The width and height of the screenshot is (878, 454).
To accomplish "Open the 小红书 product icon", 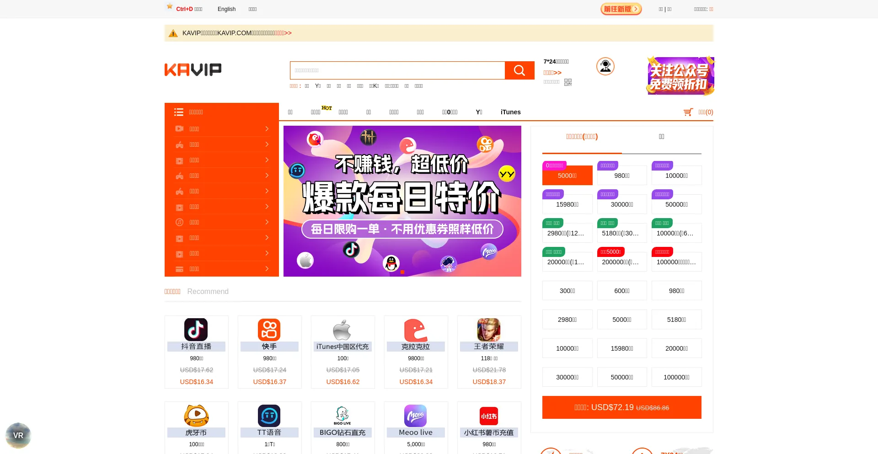I will tap(489, 416).
